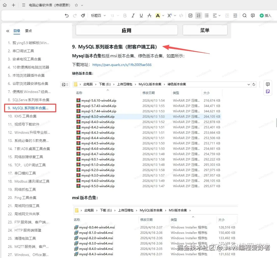This screenshot has width=277, height=258.
Task: Sort by 大小 column in zip list
Action: (206, 93)
